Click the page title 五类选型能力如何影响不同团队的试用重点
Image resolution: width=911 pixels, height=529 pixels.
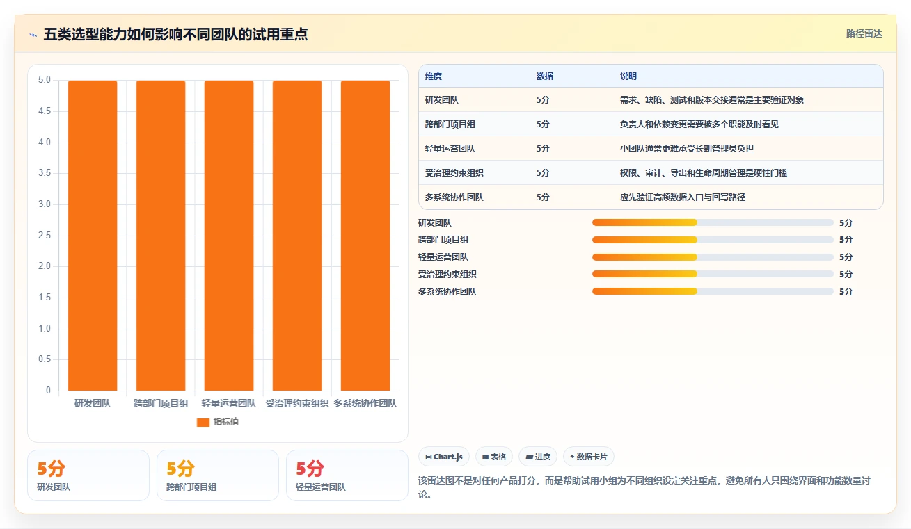pyautogui.click(x=175, y=34)
